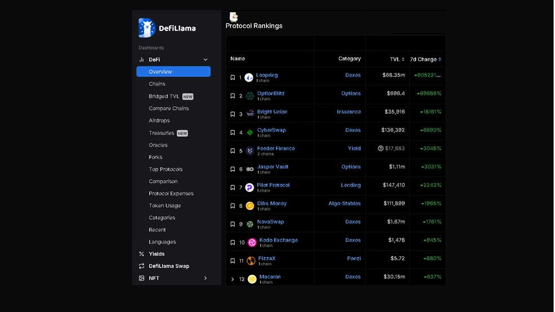
Task: Click the PizzaX logo icon
Action: [251, 261]
